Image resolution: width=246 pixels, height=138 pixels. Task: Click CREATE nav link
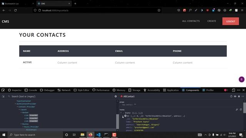tap(211, 21)
